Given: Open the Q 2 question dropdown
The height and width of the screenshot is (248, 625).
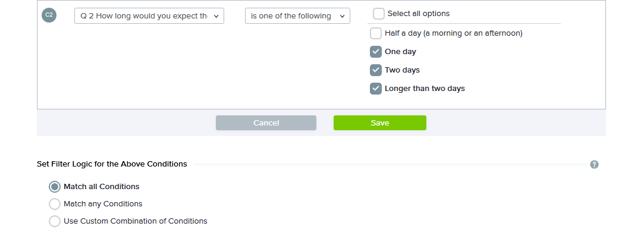Looking at the screenshot, I should click(x=145, y=16).
